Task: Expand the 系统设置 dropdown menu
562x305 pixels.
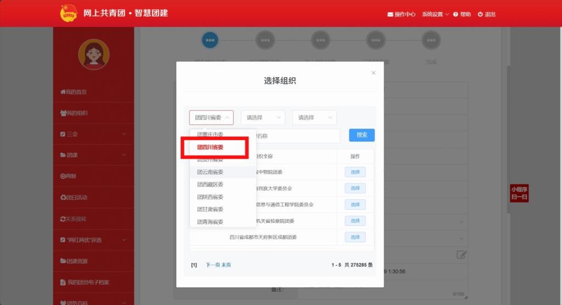Action: (x=435, y=14)
